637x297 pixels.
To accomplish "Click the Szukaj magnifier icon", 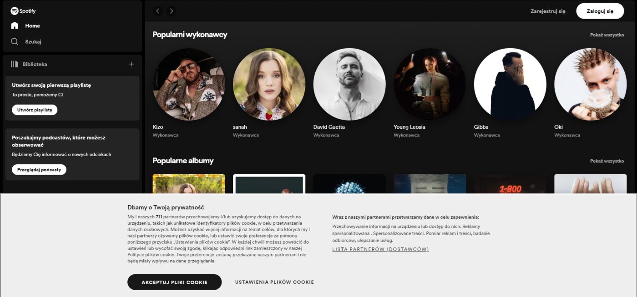I will click(x=15, y=41).
